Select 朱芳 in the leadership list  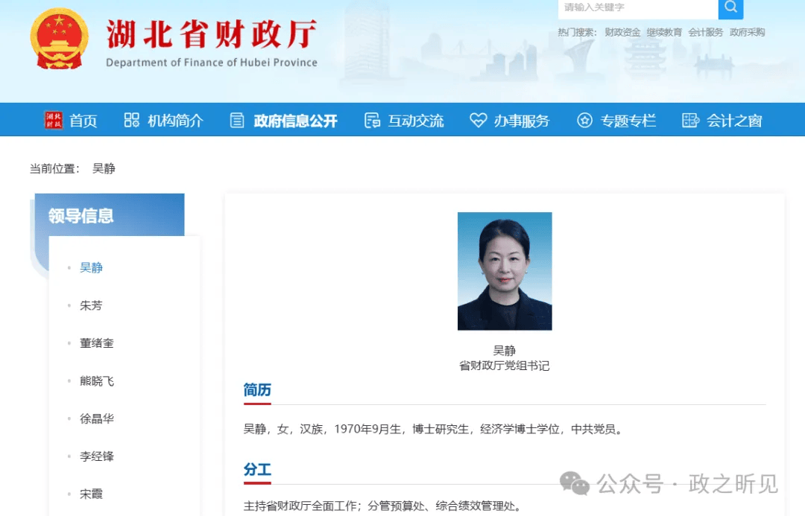click(90, 305)
